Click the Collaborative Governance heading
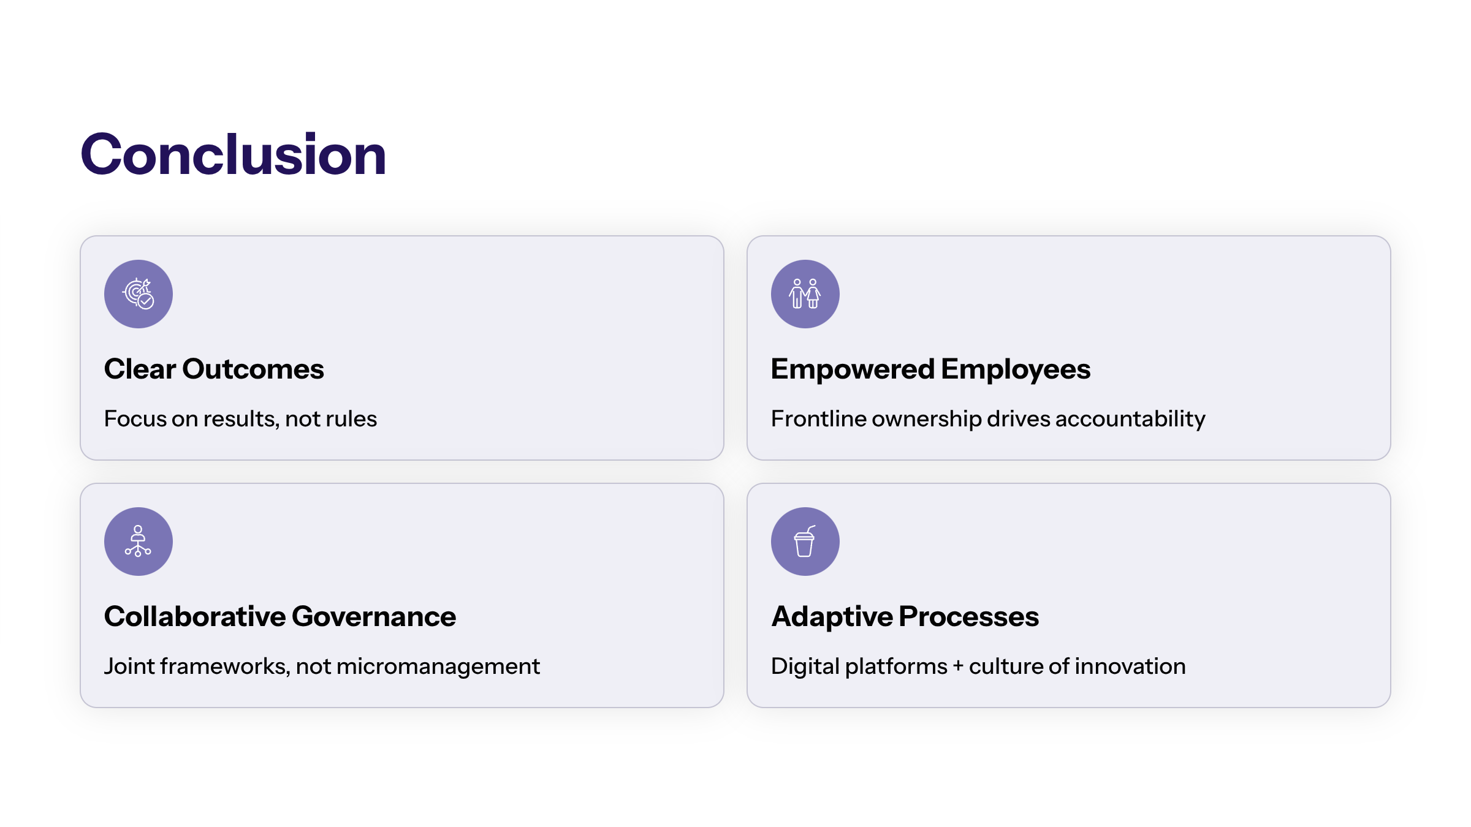 (x=279, y=616)
